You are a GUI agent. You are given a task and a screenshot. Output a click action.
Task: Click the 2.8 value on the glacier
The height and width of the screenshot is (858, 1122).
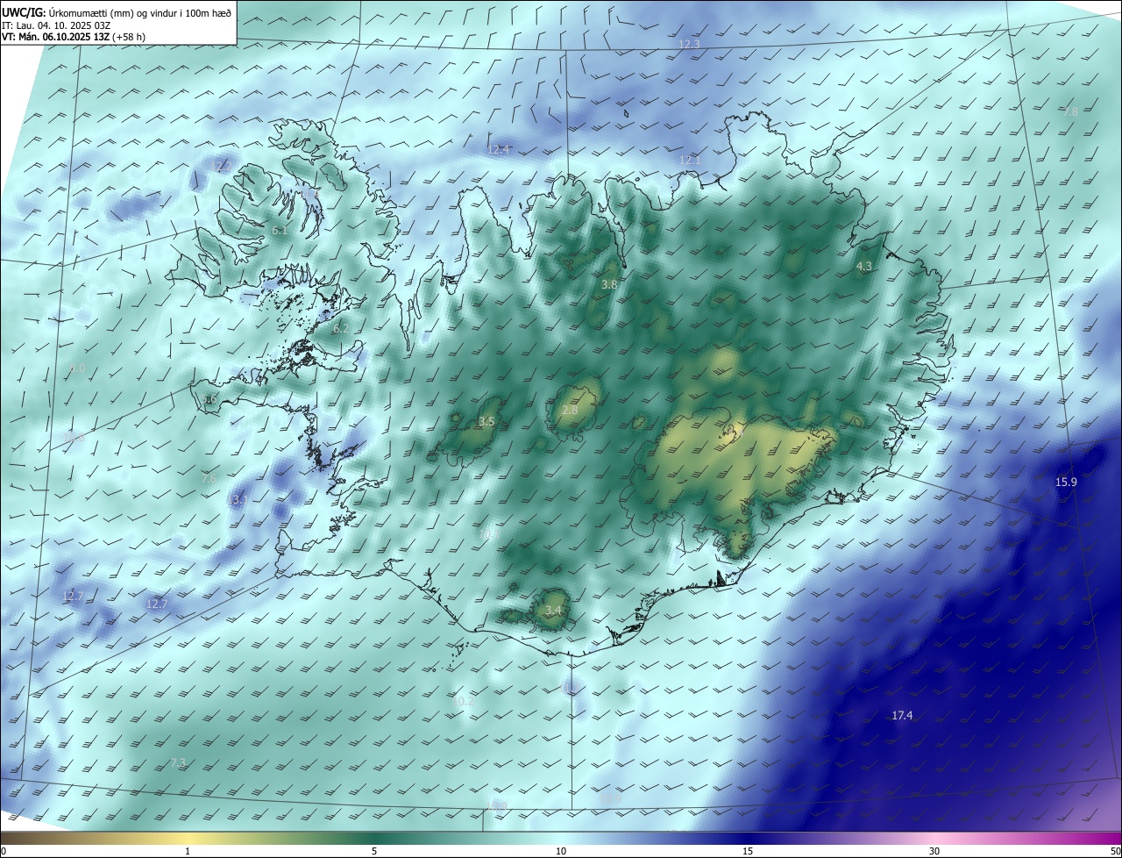[570, 411]
